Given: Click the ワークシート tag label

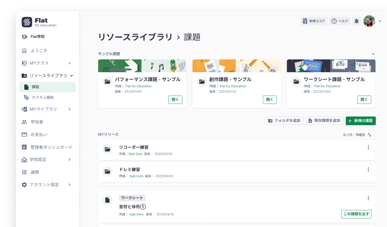Looking at the screenshot, I should pyautogui.click(x=132, y=198).
